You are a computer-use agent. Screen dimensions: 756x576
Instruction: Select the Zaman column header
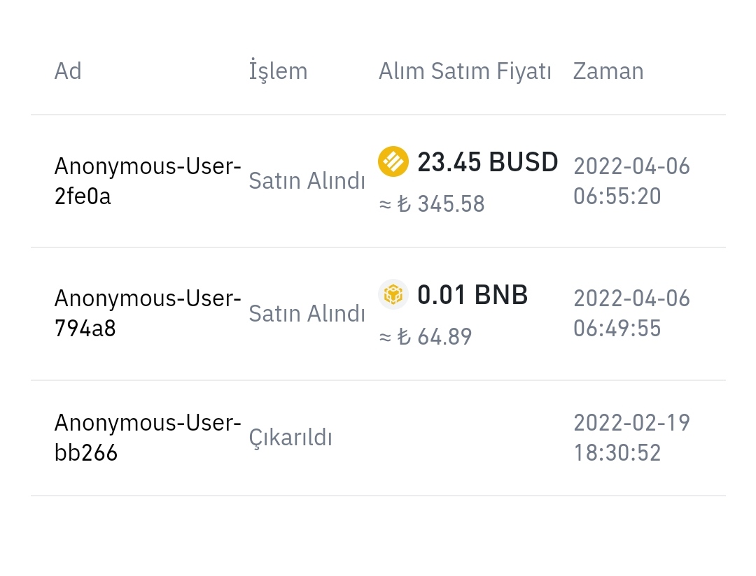click(x=608, y=71)
